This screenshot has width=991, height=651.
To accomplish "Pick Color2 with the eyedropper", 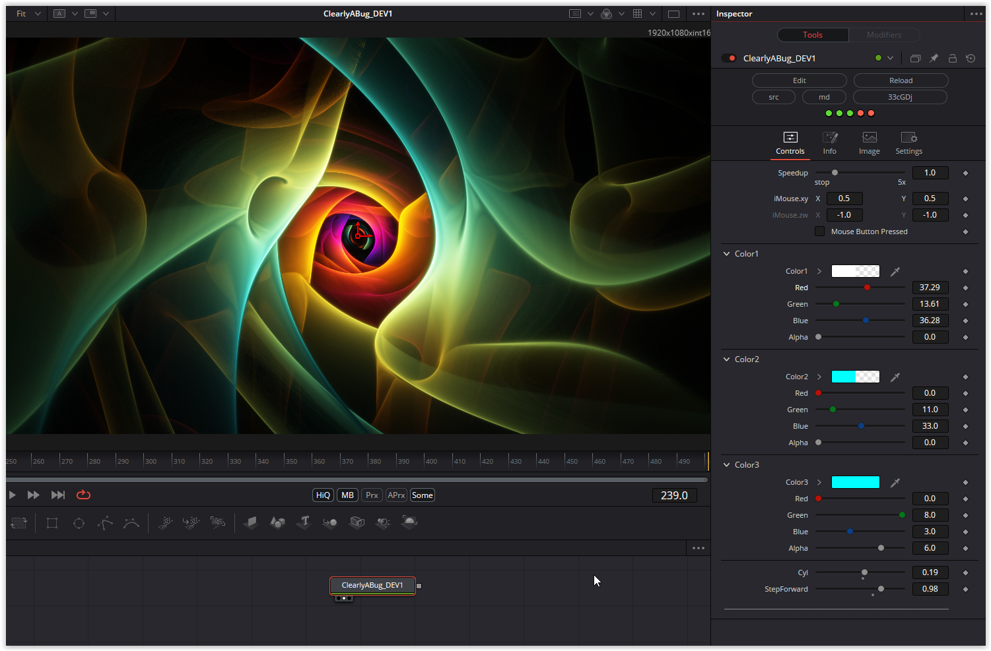I will pyautogui.click(x=895, y=377).
